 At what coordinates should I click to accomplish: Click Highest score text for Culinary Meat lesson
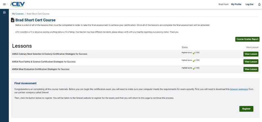pyautogui.click(x=187, y=52)
